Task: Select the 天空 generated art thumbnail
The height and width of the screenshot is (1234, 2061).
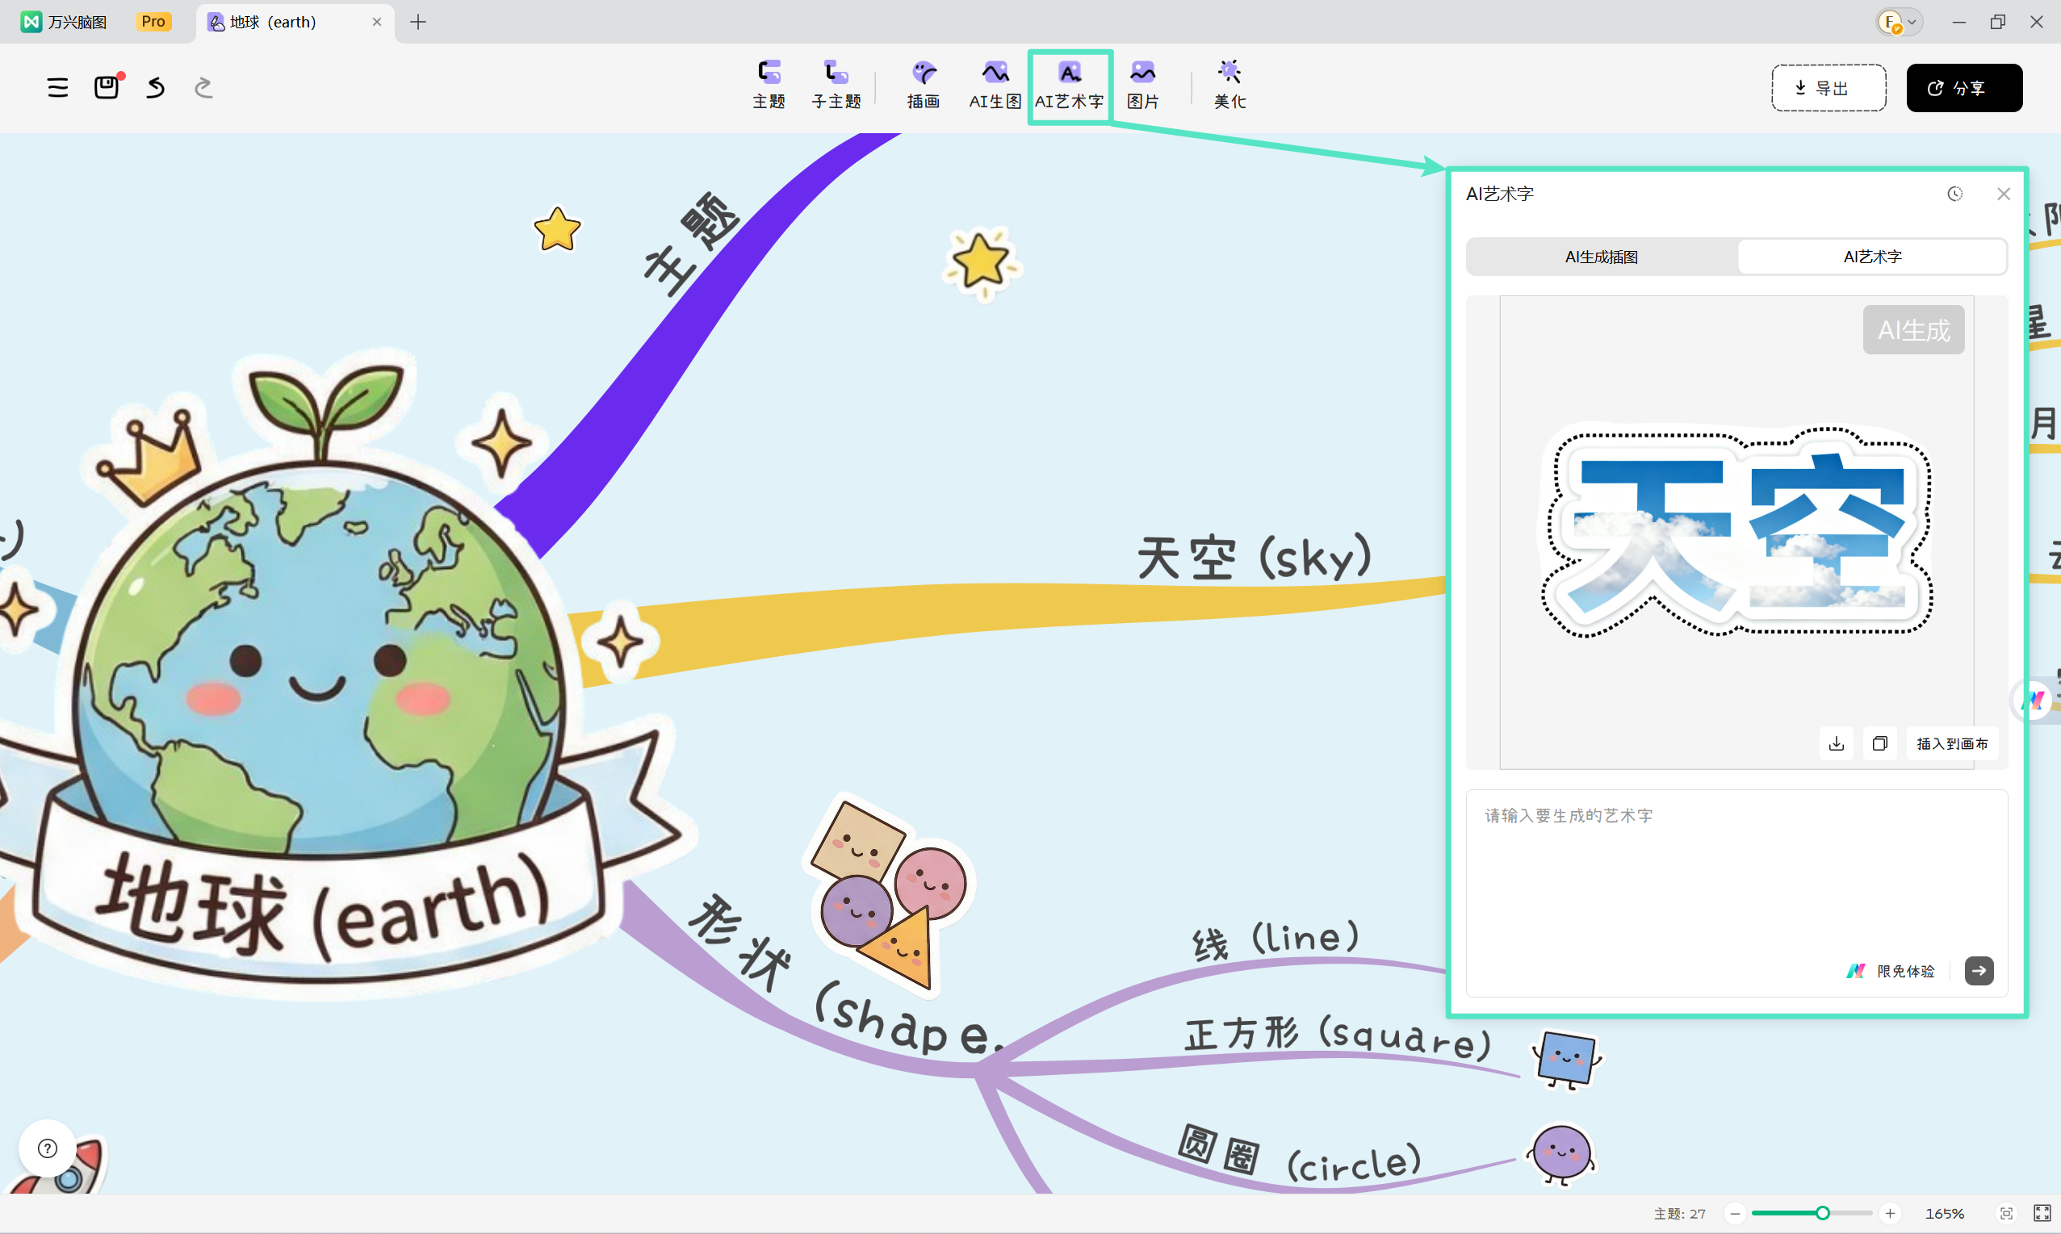Action: 1736,531
